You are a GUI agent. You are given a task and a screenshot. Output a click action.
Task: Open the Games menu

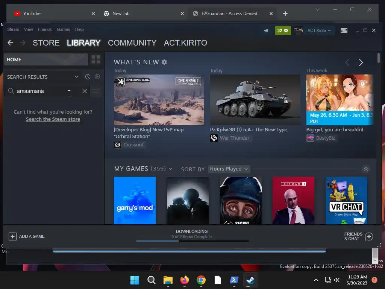[63, 29]
